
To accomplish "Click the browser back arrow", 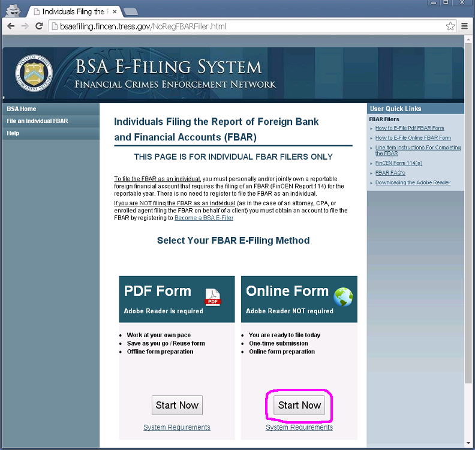I will (x=11, y=26).
